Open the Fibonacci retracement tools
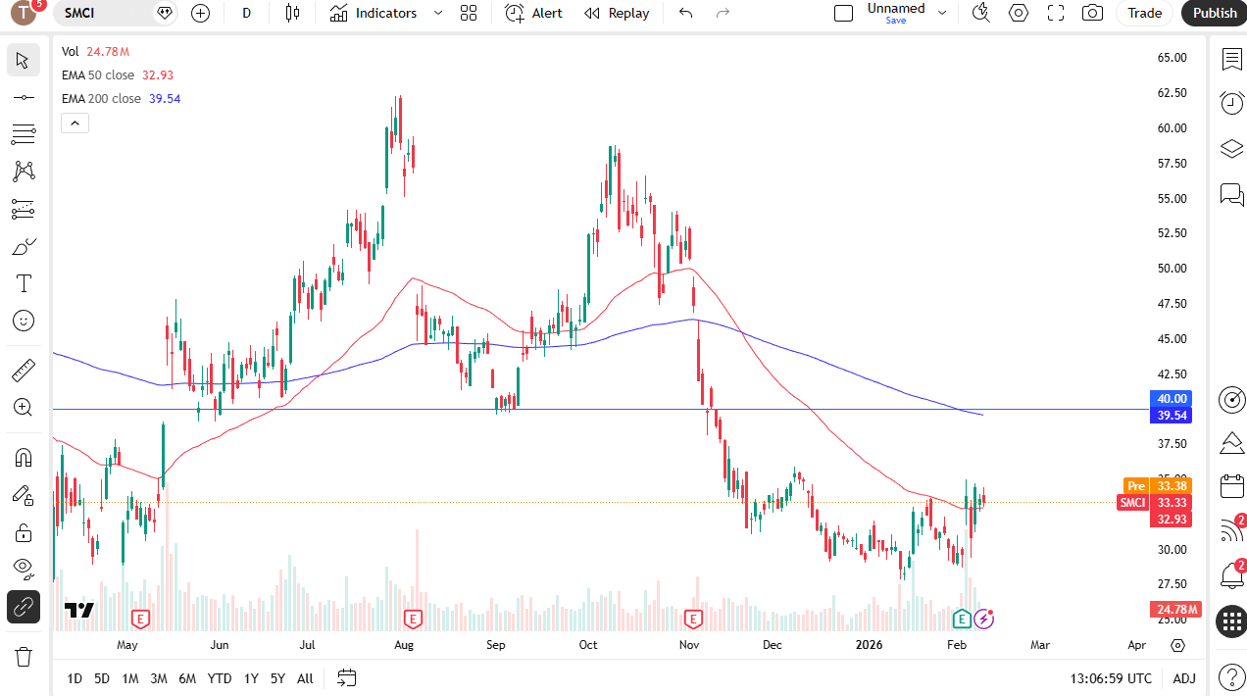The image size is (1247, 696). (24, 134)
